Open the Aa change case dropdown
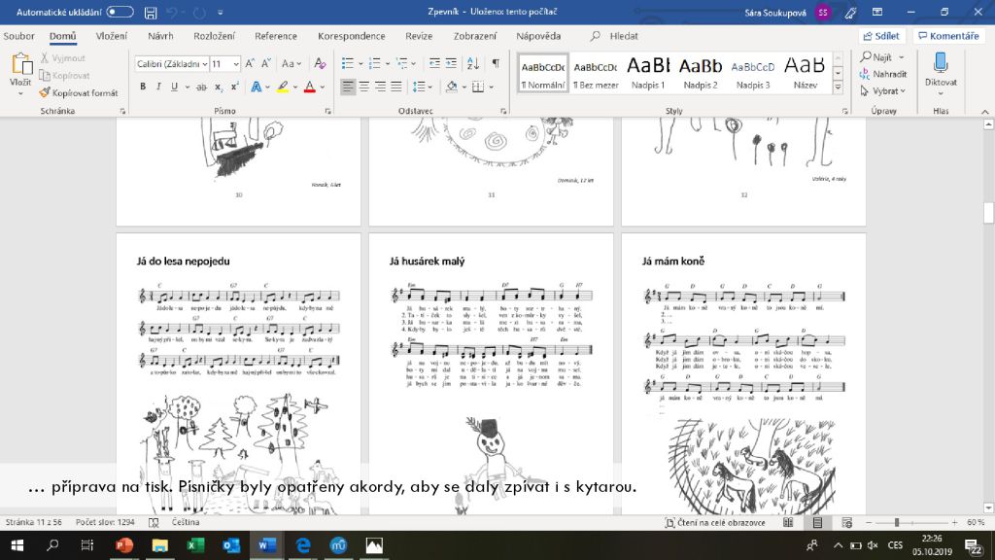 tap(291, 63)
